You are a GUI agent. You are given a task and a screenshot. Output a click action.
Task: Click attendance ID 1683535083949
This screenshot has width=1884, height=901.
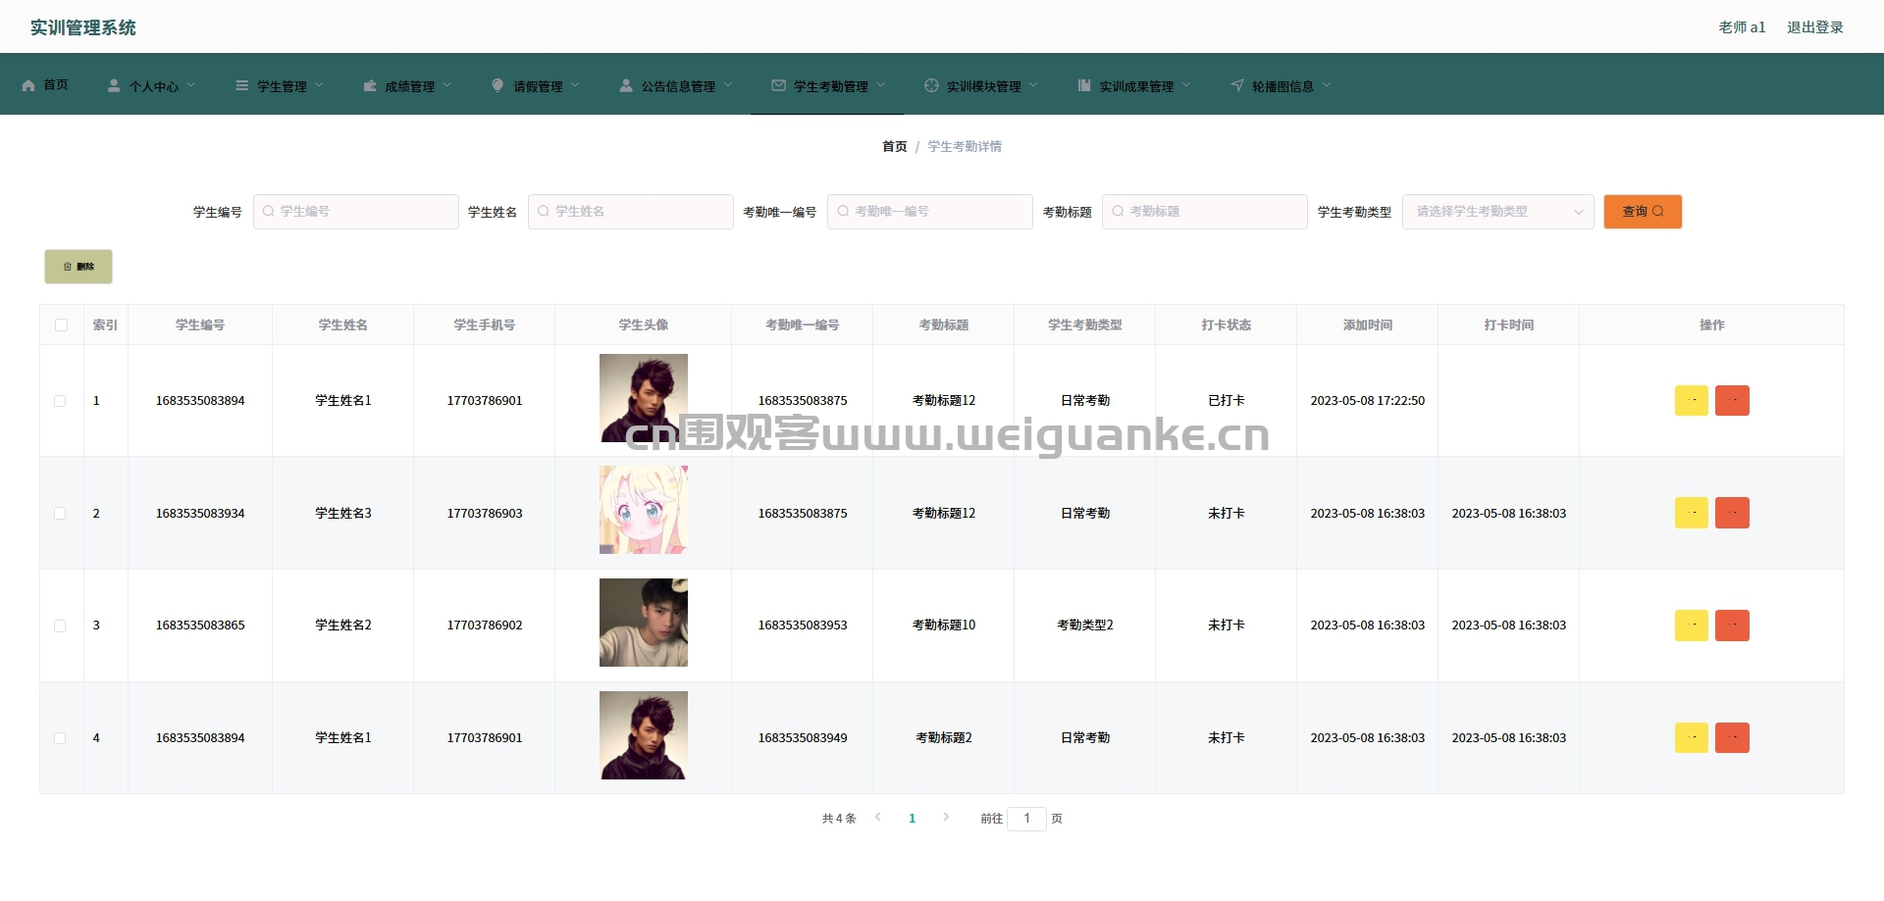(x=802, y=737)
